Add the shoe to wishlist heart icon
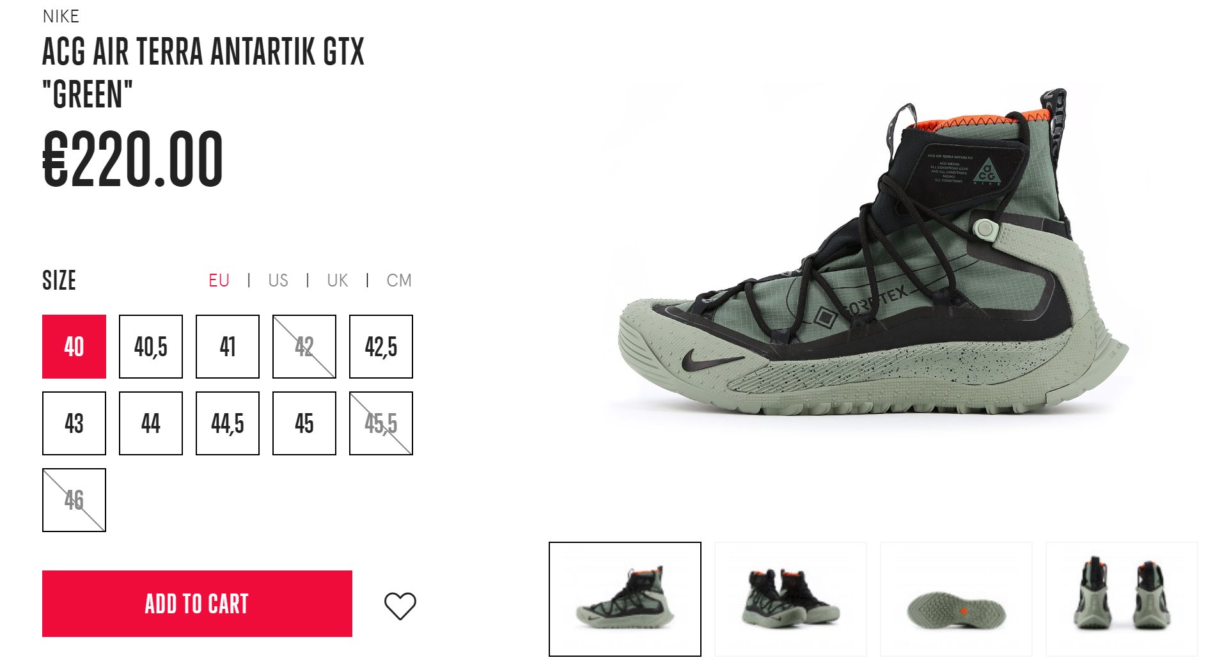This screenshot has width=1215, height=660. (400, 605)
